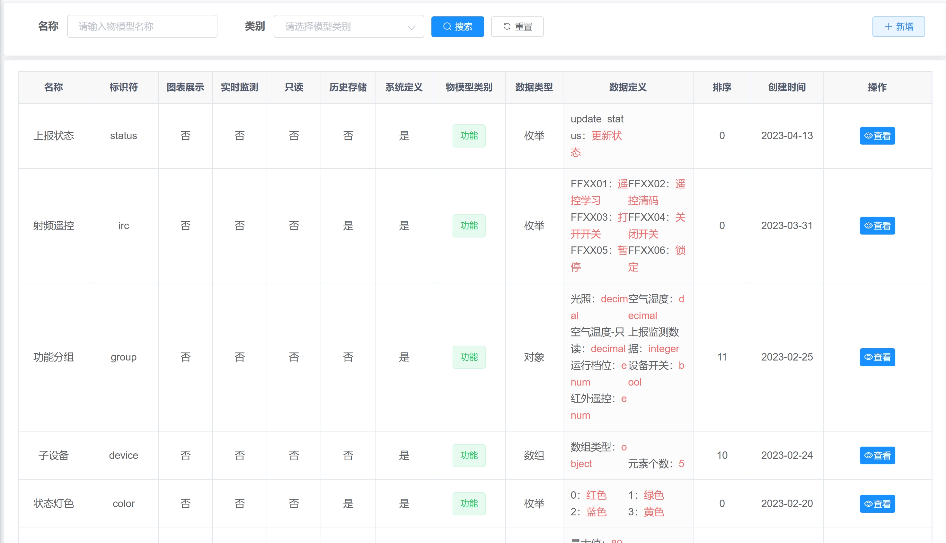This screenshot has height=543, width=946.
Task: Click the color identifier cell
Action: [123, 504]
